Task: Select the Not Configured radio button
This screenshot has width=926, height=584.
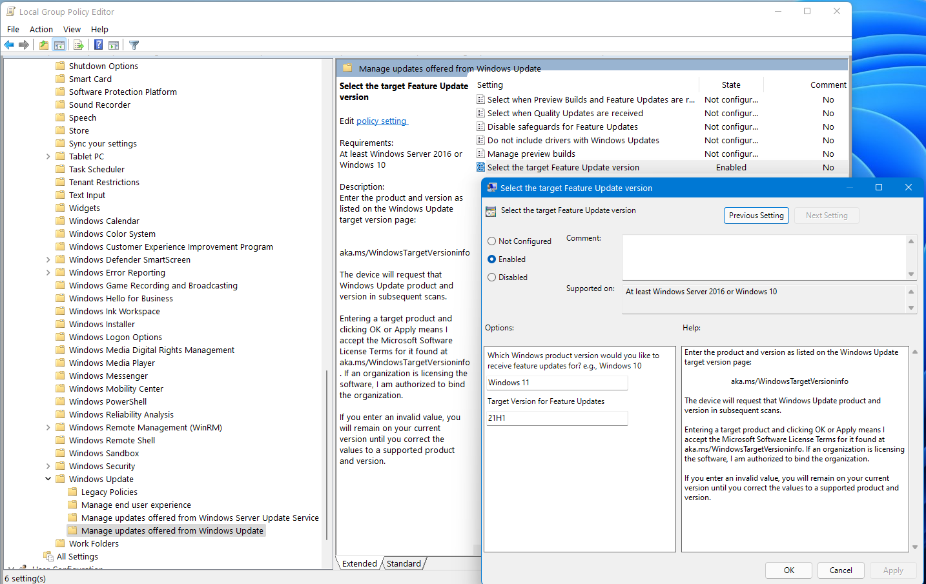Action: pyautogui.click(x=492, y=241)
